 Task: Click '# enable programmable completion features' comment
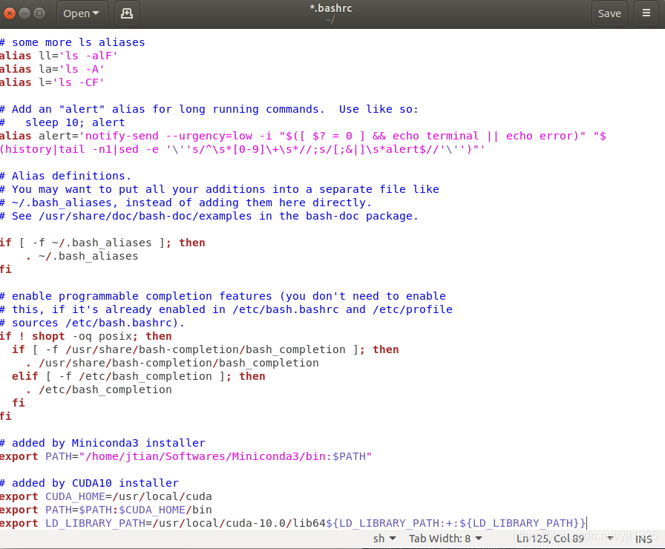[223, 296]
